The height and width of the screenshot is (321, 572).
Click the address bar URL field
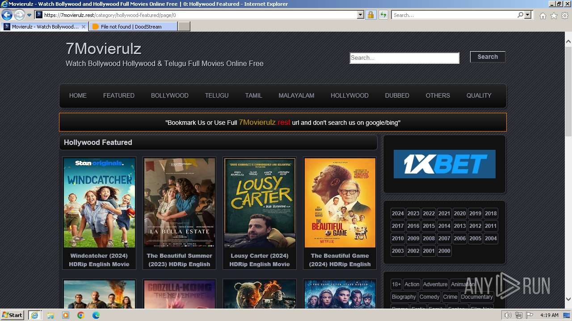(x=200, y=15)
